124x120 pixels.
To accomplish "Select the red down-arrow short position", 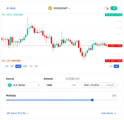I will [107, 8].
